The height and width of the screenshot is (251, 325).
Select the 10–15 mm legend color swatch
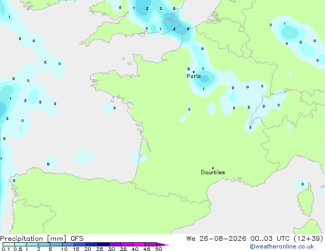click(68, 244)
